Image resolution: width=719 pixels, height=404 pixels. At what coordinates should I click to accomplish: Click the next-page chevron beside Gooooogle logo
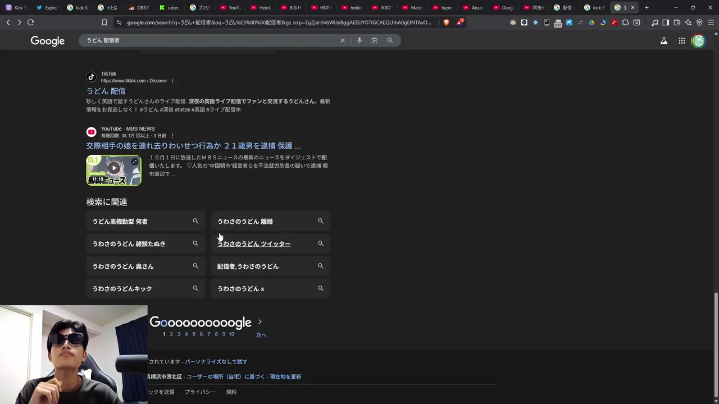coord(260,322)
